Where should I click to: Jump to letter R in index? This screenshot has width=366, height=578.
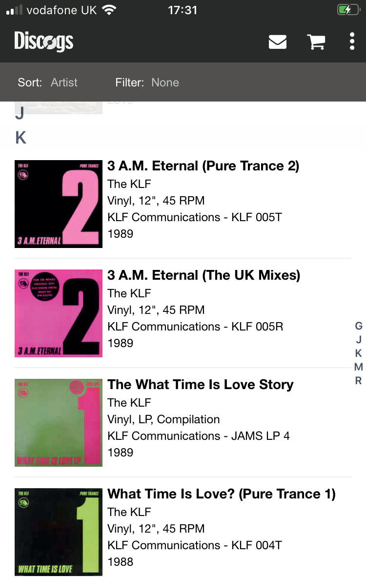pos(358,380)
